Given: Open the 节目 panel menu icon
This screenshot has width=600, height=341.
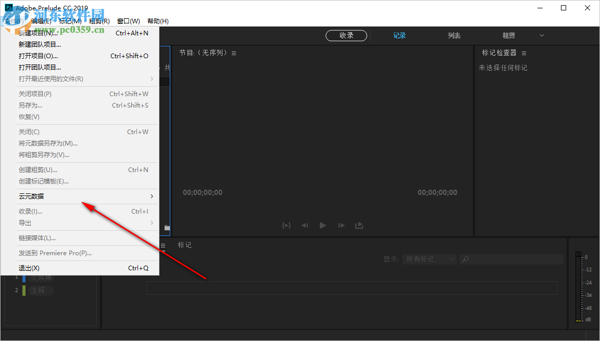Looking at the screenshot, I should click(234, 52).
